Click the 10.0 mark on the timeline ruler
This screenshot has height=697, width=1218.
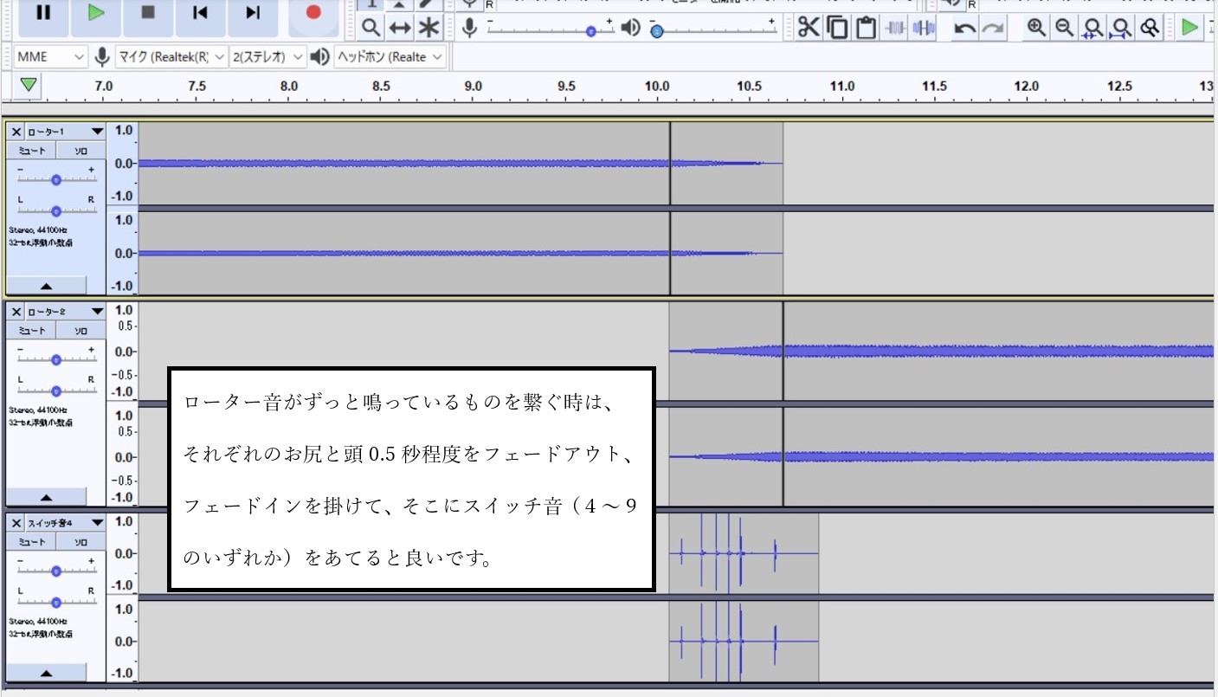(x=657, y=87)
